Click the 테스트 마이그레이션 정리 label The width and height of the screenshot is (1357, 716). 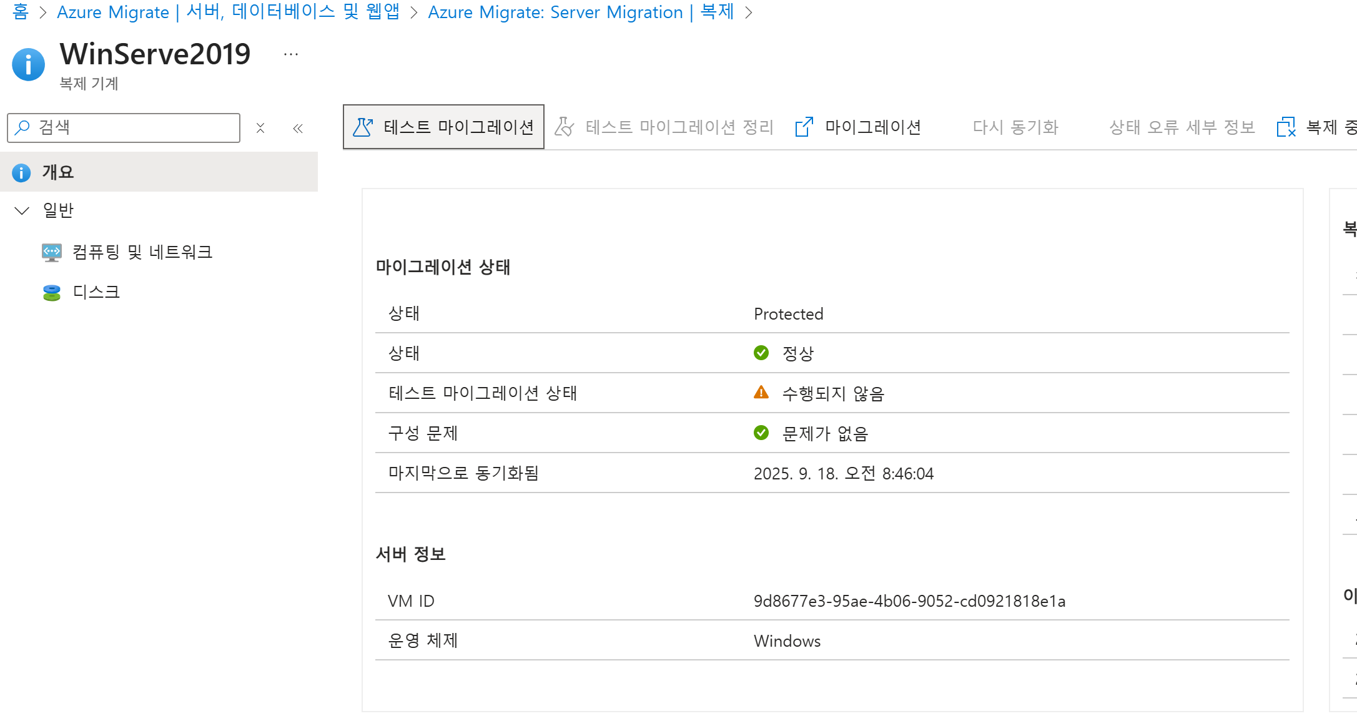click(679, 127)
